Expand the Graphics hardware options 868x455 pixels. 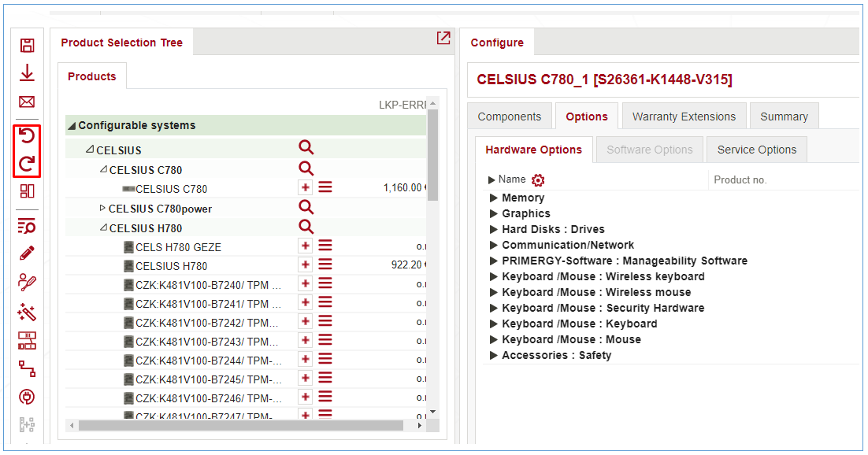[x=494, y=213]
